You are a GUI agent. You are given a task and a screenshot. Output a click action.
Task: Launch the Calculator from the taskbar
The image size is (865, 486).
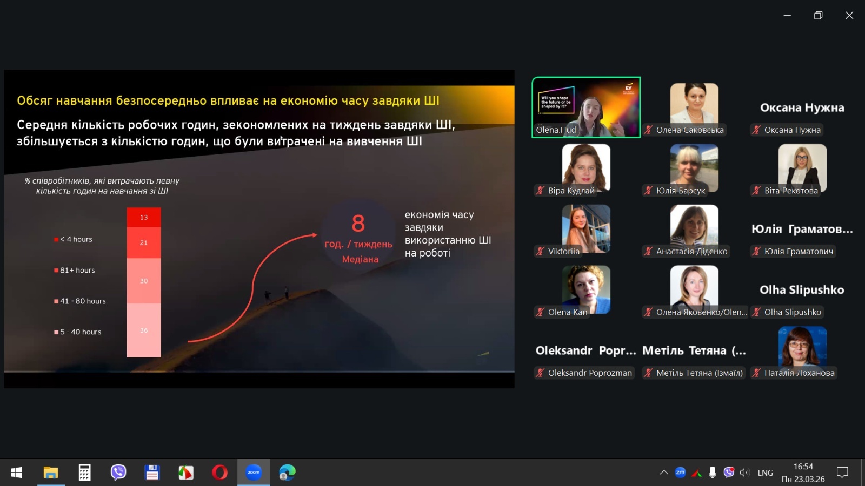[84, 473]
